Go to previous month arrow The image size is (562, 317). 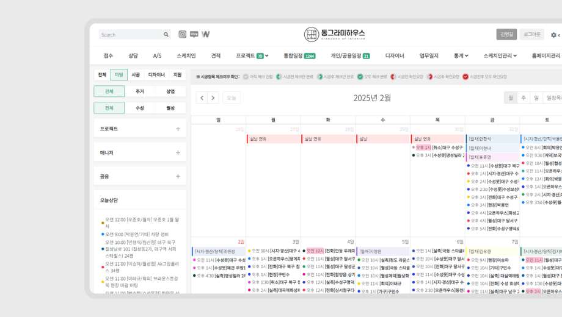[202, 98]
